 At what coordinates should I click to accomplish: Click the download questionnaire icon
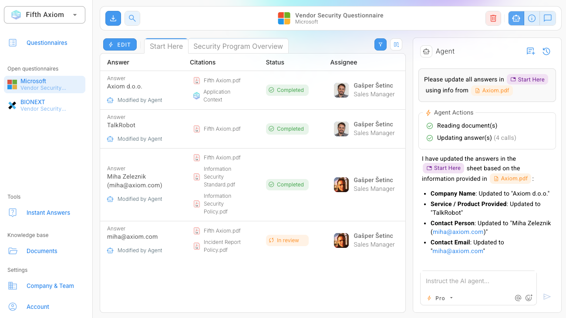click(x=113, y=18)
